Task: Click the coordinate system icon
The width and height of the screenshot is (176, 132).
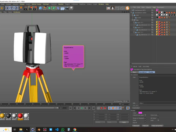Action: coord(21,8)
